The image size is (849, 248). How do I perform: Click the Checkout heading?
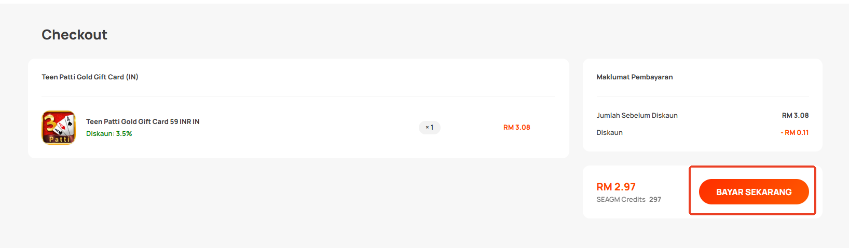(x=74, y=35)
